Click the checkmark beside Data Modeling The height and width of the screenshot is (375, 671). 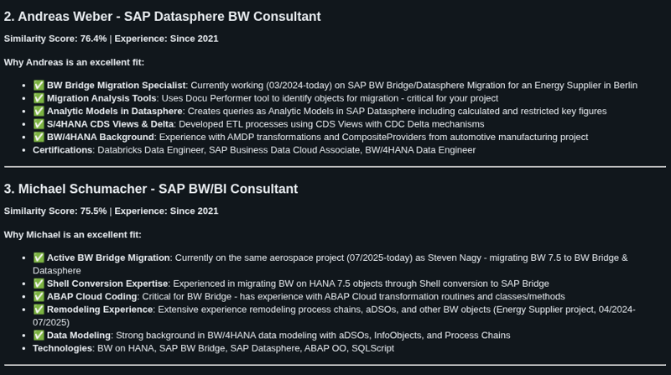(39, 336)
